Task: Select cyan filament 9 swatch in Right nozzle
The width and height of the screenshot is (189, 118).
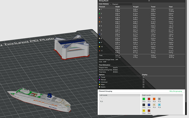Action: (159, 105)
